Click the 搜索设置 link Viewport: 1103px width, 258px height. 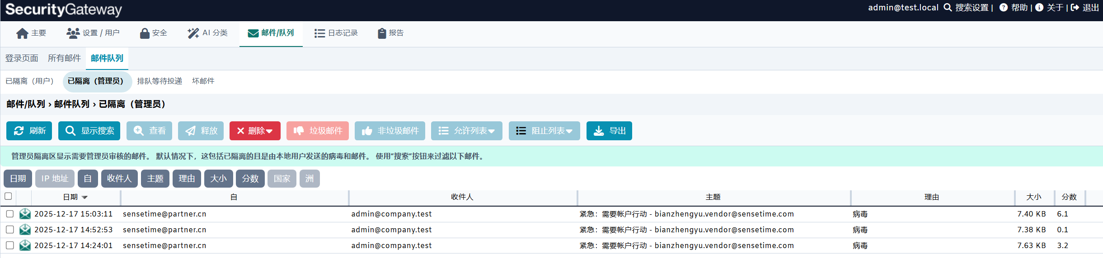972,8
